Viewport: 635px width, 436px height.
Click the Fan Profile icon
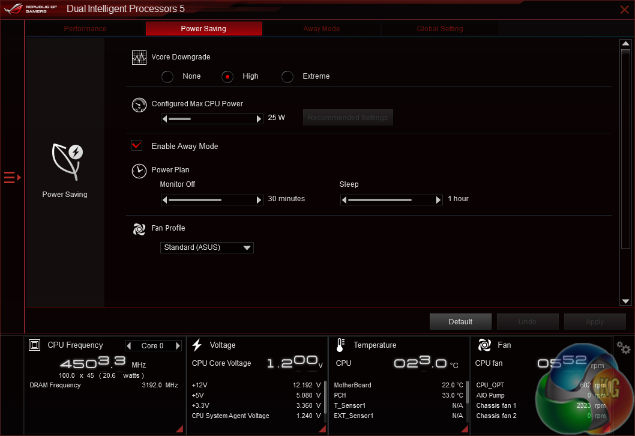tap(139, 229)
